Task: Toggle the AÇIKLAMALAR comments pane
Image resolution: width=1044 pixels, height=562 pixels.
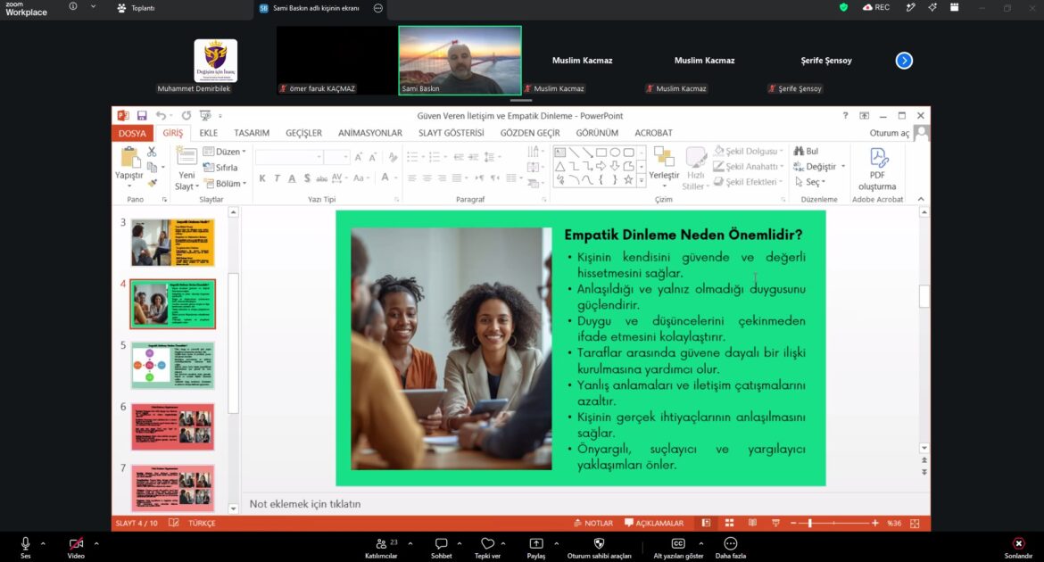Action: point(654,524)
